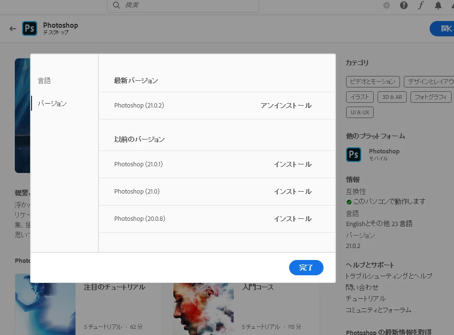Viewport: 454px width, 335px height.
Task: Click the 21.0.2 version info value
Action: click(x=353, y=246)
